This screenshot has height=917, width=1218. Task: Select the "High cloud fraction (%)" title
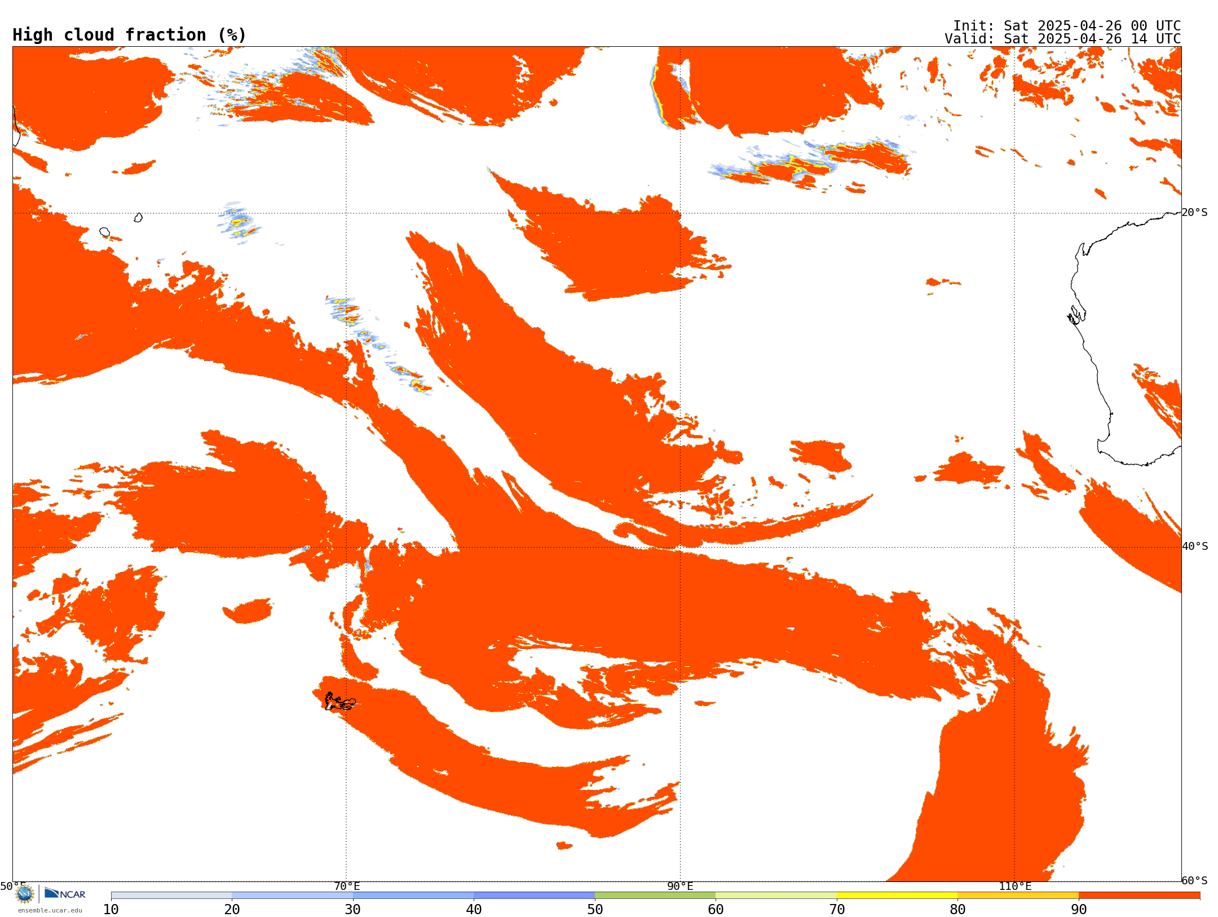click(130, 35)
